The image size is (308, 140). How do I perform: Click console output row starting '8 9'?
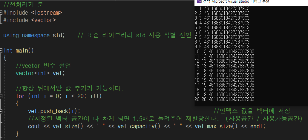point(222,42)
